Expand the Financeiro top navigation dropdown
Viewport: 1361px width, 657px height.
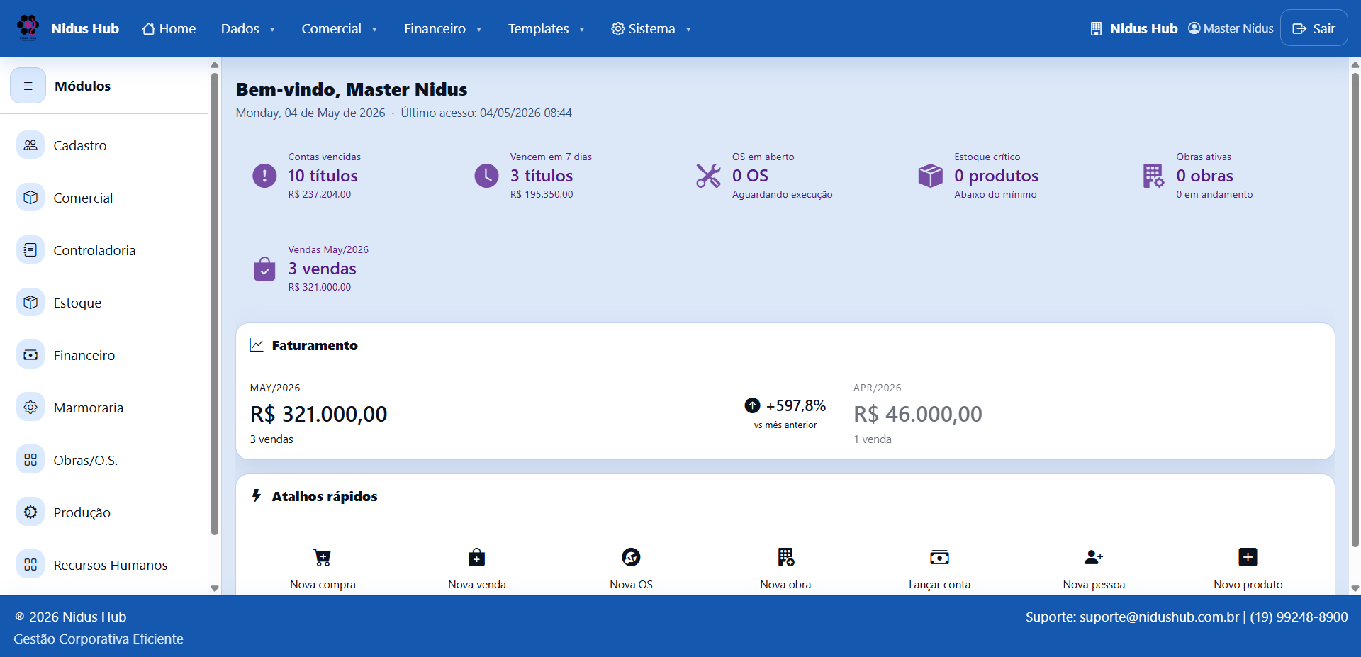click(442, 28)
